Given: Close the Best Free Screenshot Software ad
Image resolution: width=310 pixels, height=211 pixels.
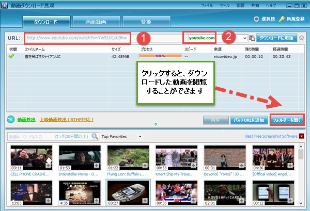Looking at the screenshot, I should point(302,136).
